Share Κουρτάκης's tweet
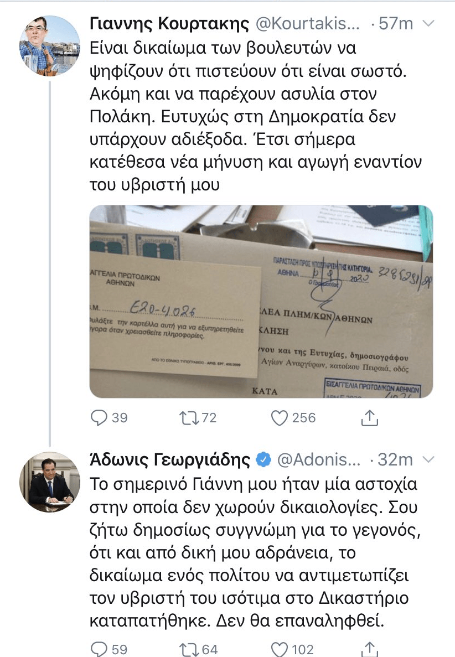The height and width of the screenshot is (657, 455). 369,418
